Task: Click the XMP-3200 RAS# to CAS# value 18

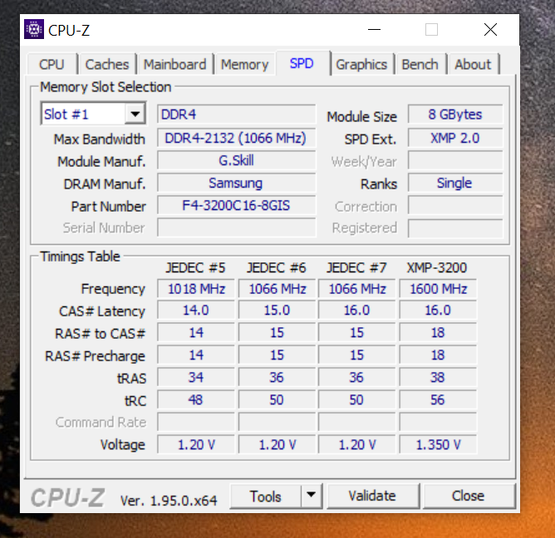Action: (438, 333)
